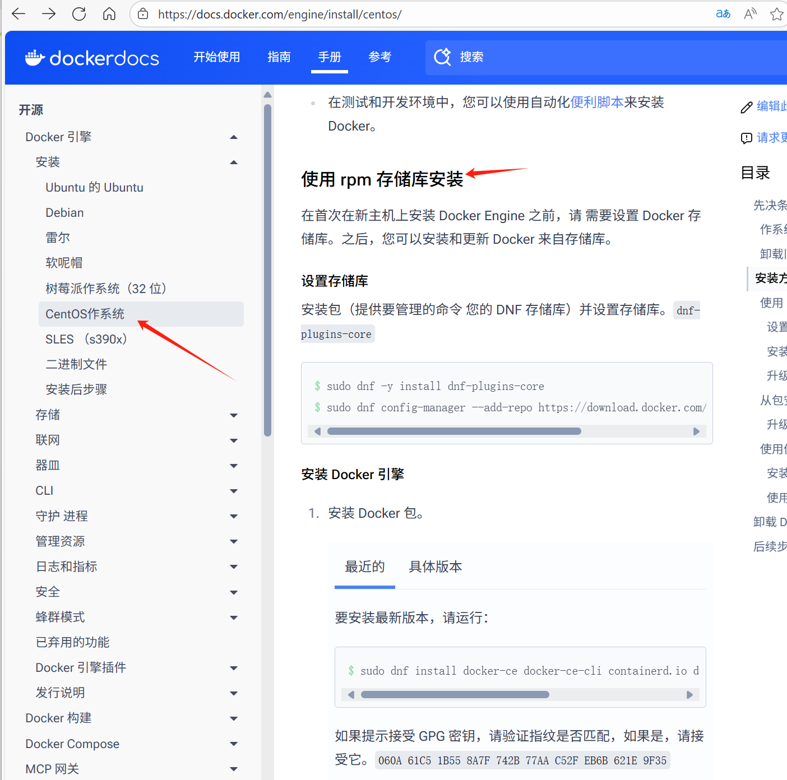Screen dimensions: 787x780
Task: Click the 便利脚本 link
Action: [x=597, y=102]
